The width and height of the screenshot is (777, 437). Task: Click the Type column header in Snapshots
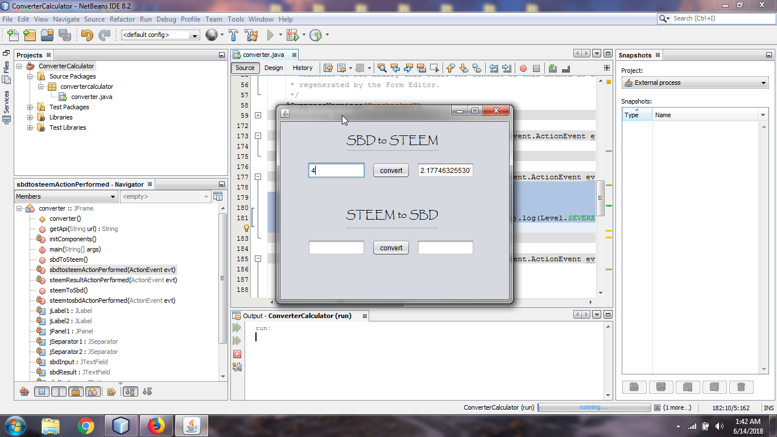(x=637, y=115)
